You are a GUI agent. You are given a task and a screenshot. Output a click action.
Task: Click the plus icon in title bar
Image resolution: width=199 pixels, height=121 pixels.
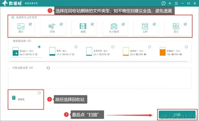pyautogui.click(x=170, y=3)
